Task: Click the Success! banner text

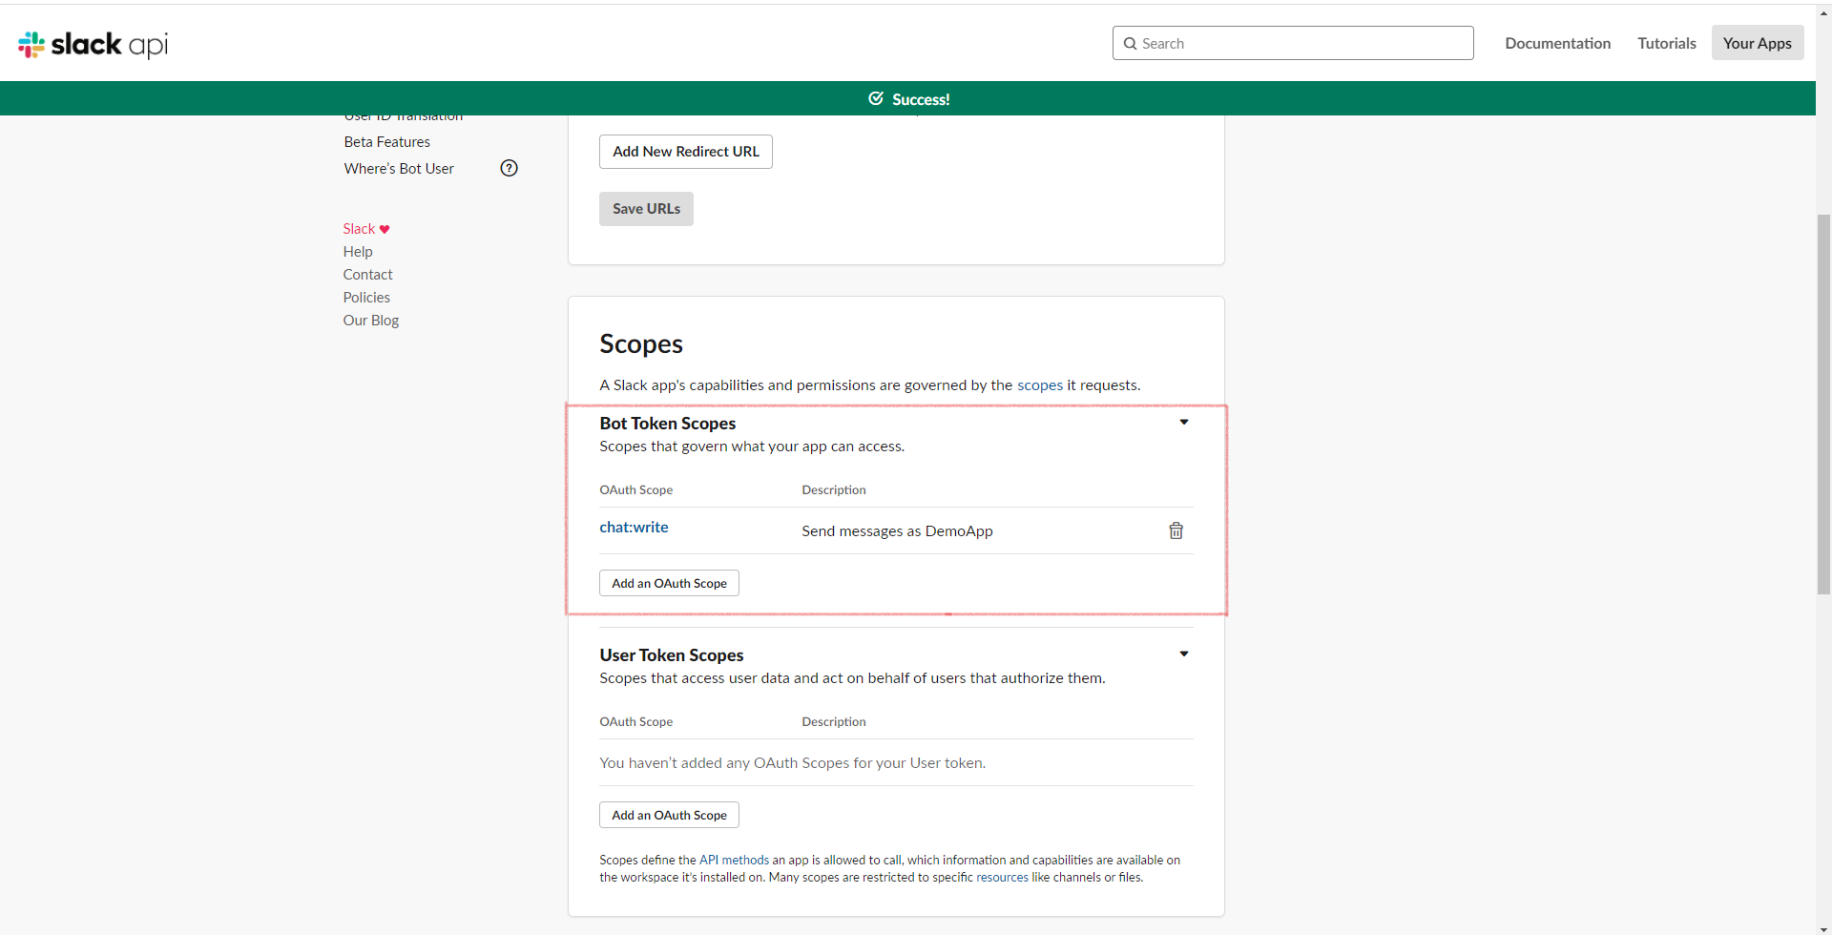Action: pos(921,99)
